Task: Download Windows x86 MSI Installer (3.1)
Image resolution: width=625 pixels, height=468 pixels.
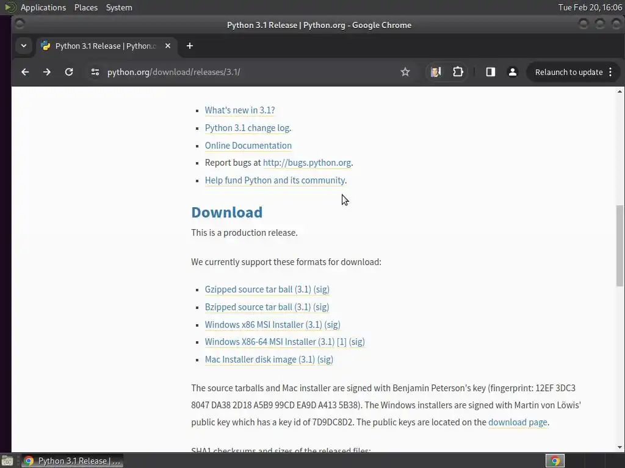Action: (263, 324)
